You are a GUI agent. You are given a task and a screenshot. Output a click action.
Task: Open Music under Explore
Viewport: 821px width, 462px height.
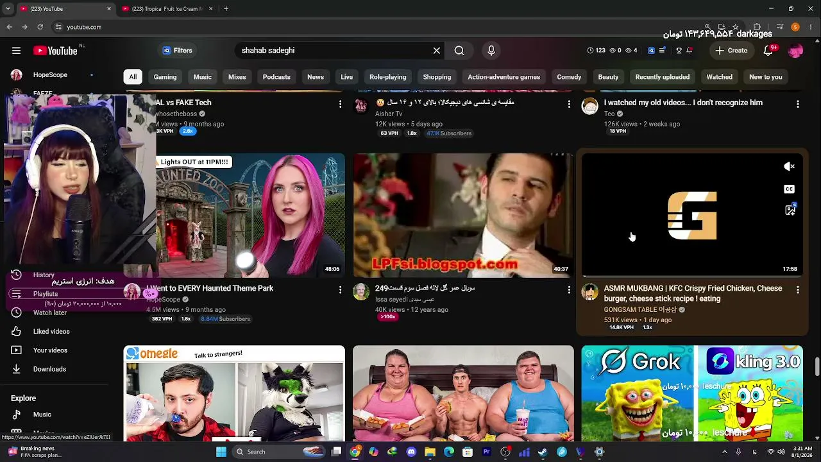pyautogui.click(x=42, y=415)
